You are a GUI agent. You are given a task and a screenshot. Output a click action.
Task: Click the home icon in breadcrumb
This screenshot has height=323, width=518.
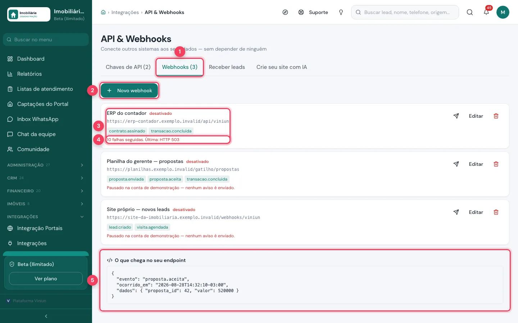pos(103,12)
